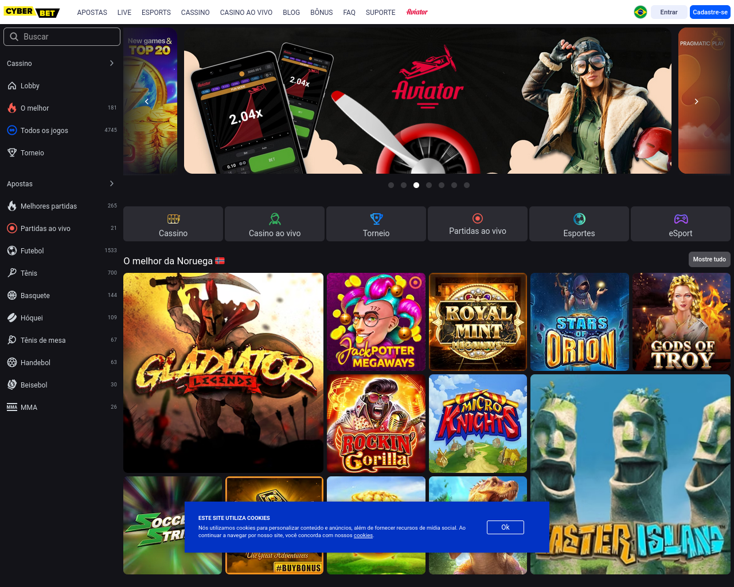734x587 pixels.
Task: Open the SUPORTE menu item
Action: pos(381,12)
